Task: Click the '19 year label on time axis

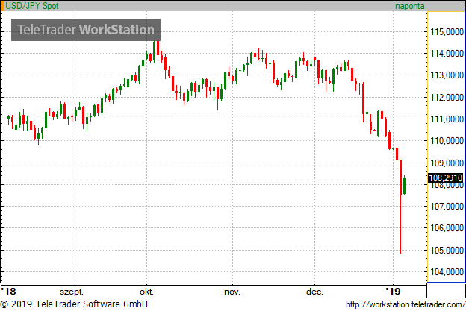Action: (x=393, y=291)
